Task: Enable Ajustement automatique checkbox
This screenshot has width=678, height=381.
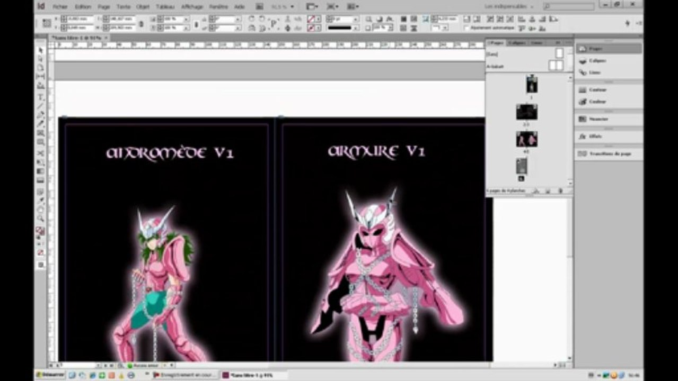Action: pyautogui.click(x=467, y=28)
